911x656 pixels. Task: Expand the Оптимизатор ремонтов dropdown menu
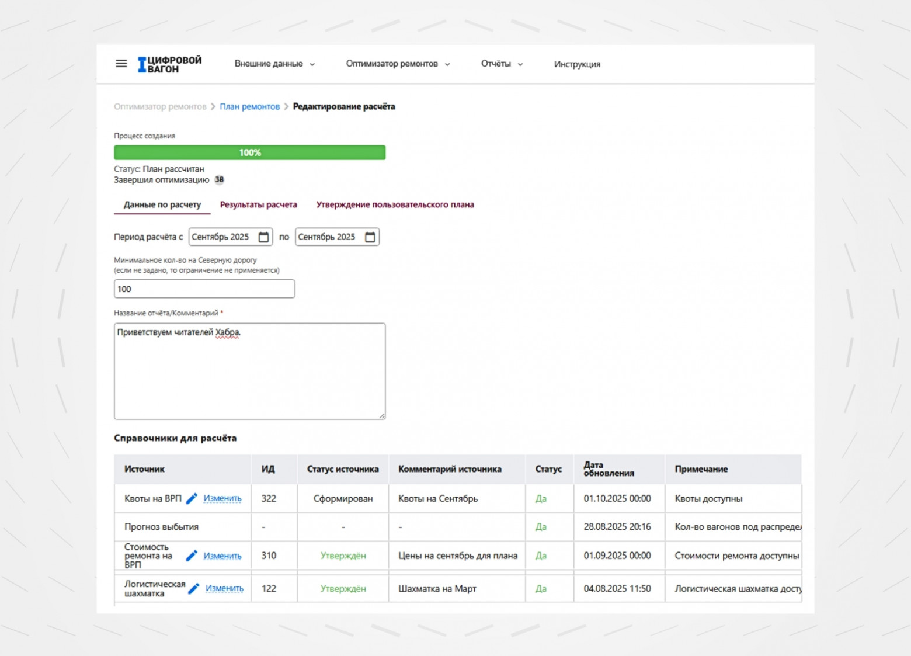[398, 64]
